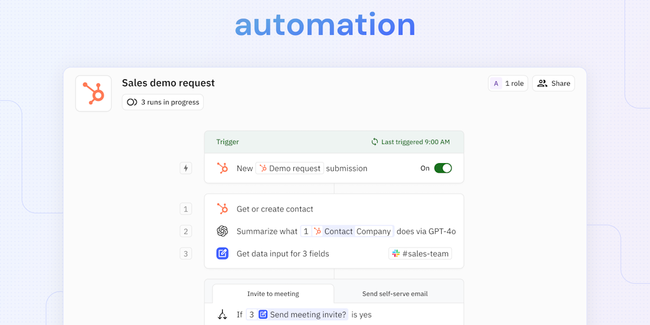This screenshot has width=650, height=325.
Task: Open the 3 runs in progress badge
Action: click(162, 102)
